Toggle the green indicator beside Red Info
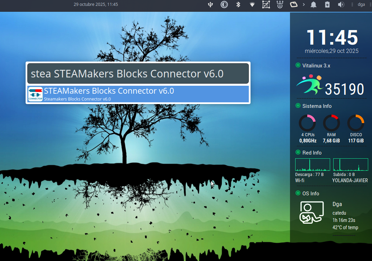The height and width of the screenshot is (261, 372). point(298,152)
